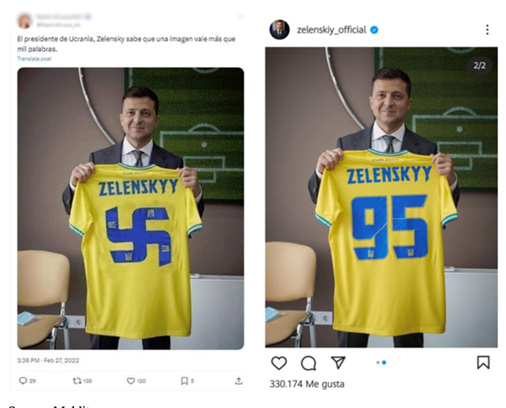Select the first carousel dot indicator

pyautogui.click(x=378, y=363)
